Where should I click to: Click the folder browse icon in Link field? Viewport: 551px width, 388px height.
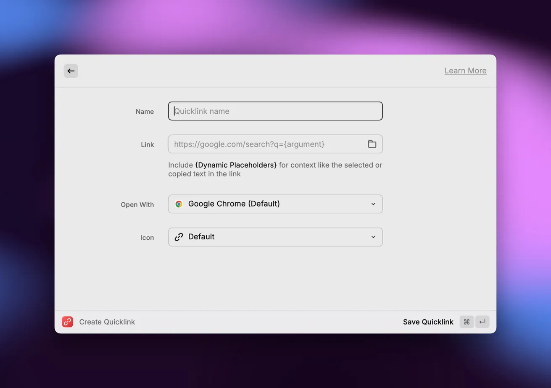372,144
